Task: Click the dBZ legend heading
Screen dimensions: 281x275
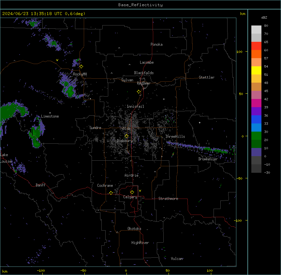Action: 264,17
